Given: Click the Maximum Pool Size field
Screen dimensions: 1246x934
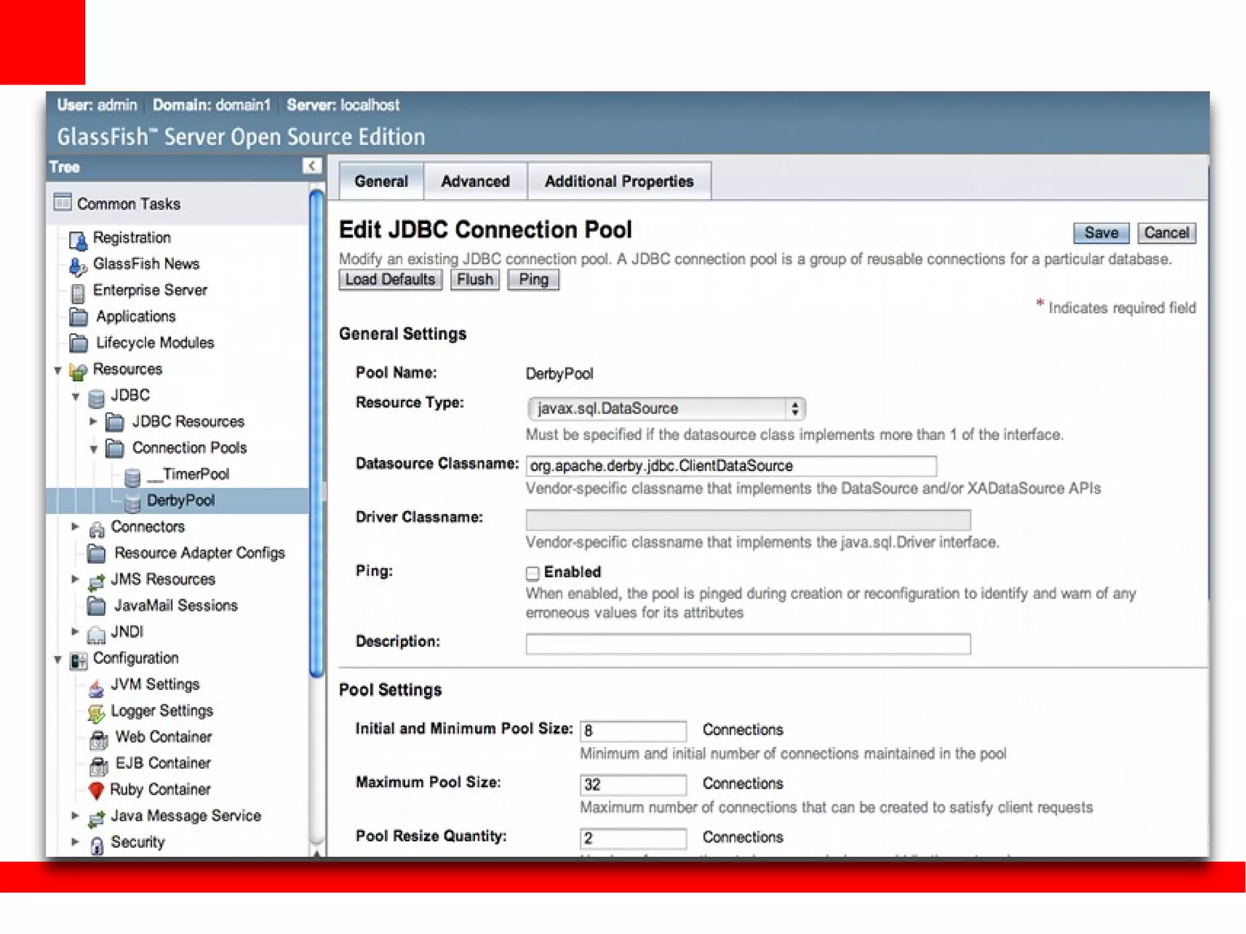Looking at the screenshot, I should tap(633, 784).
